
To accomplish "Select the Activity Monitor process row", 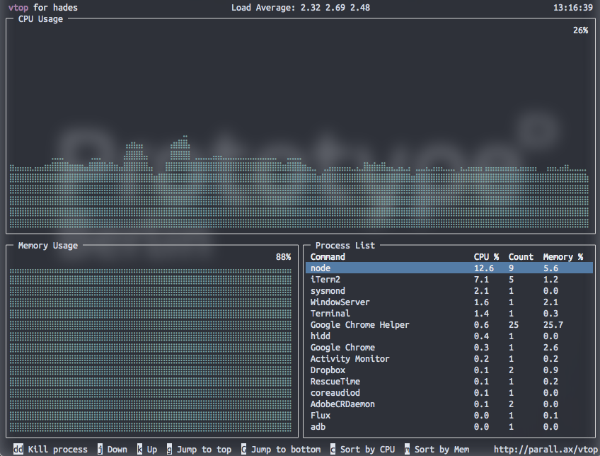I will click(x=449, y=359).
